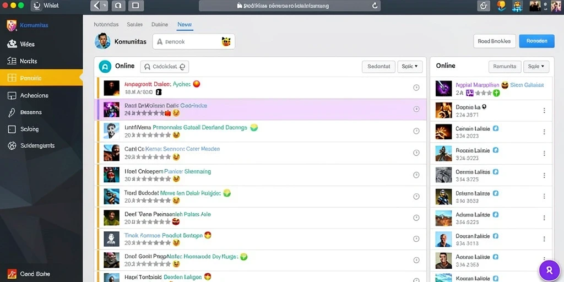This screenshot has width=564, height=282.
Task: Click the blue Ronoden button
Action: tap(536, 41)
